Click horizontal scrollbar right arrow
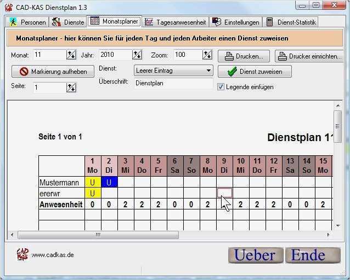This screenshot has height=280, width=350. pyautogui.click(x=328, y=235)
